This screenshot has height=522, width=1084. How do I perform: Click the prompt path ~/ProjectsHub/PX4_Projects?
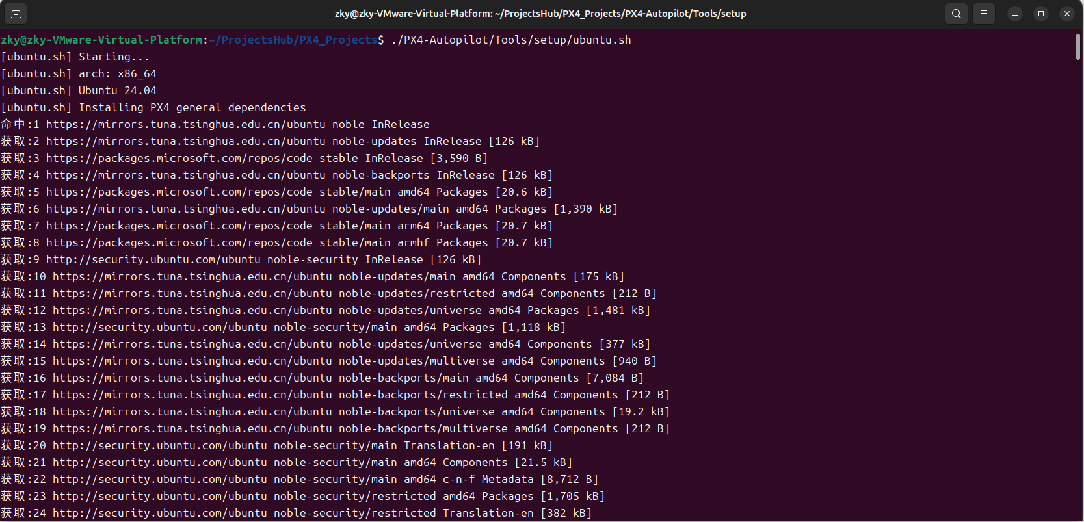pyautogui.click(x=293, y=40)
